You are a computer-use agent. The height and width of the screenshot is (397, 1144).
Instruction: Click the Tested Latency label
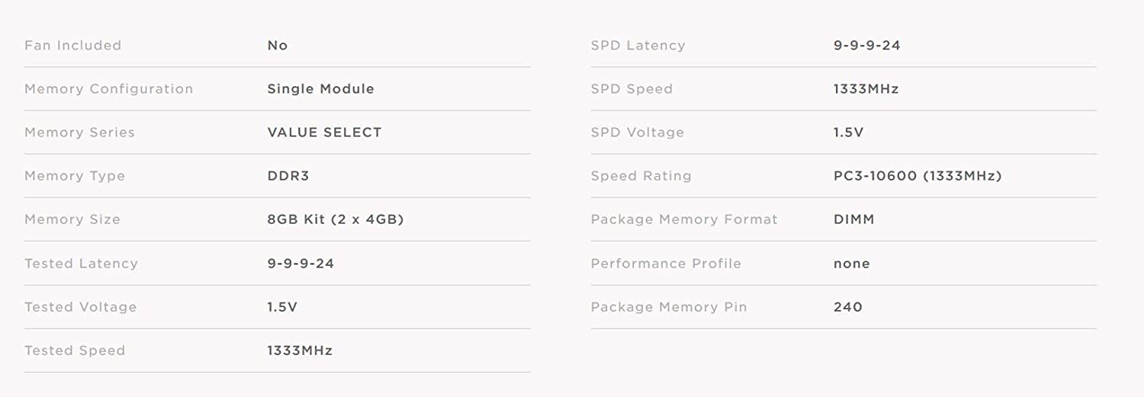81,264
